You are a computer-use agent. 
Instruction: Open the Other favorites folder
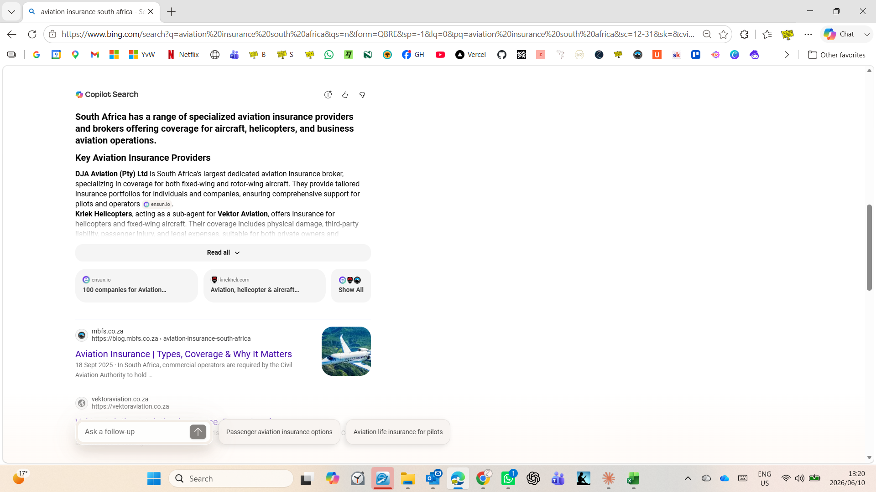point(836,55)
